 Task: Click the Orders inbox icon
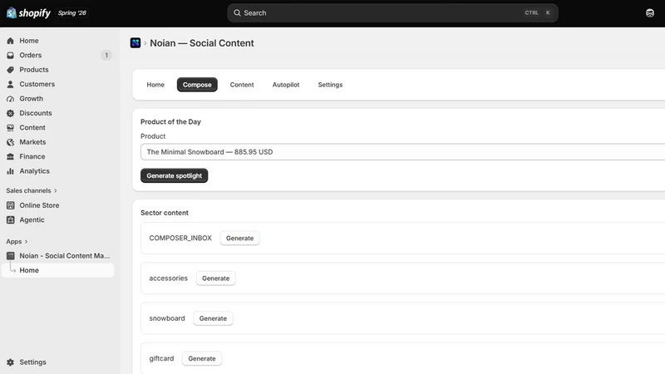pyautogui.click(x=10, y=55)
